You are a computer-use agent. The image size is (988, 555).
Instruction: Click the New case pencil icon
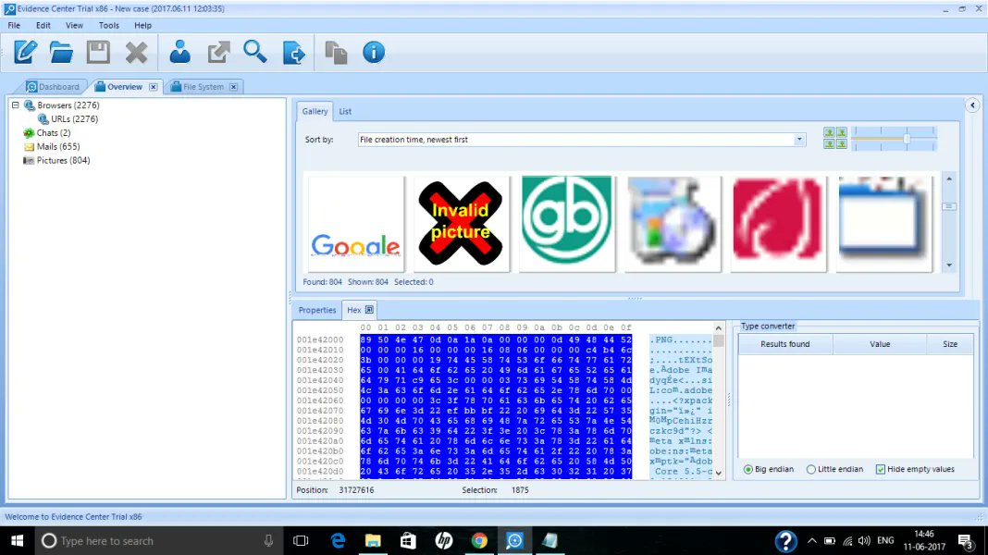tap(25, 52)
